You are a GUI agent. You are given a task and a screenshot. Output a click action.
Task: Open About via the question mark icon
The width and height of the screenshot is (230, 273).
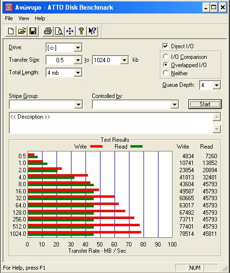[x=81, y=31]
